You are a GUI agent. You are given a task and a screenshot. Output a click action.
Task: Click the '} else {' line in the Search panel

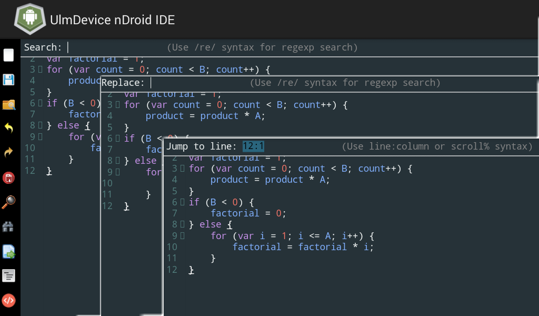(x=68, y=125)
